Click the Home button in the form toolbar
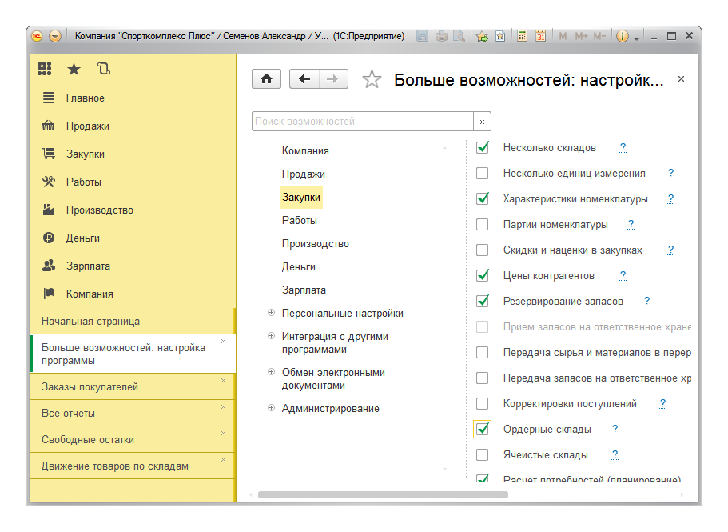This screenshot has width=728, height=532. (267, 78)
